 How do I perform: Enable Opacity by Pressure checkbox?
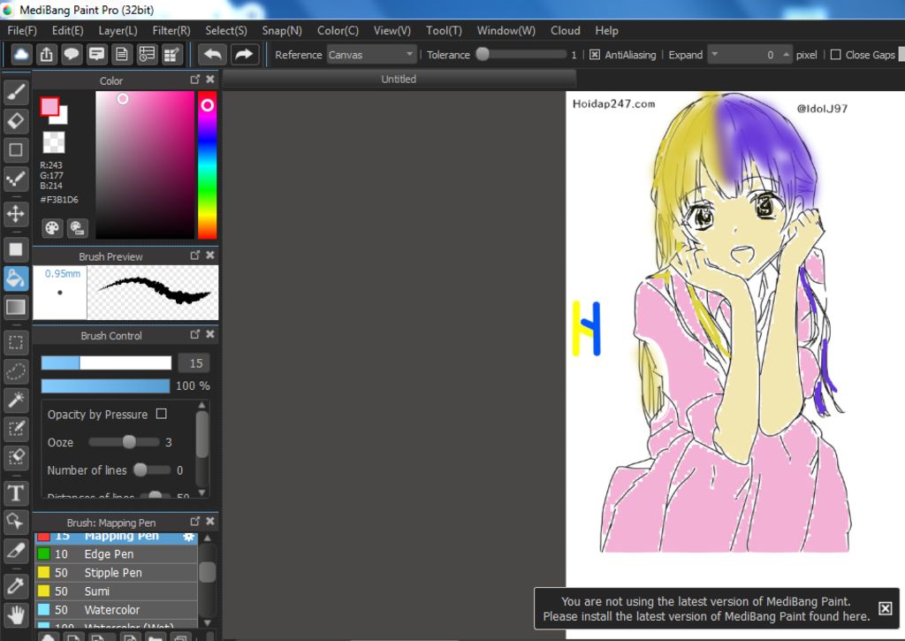pos(162,414)
